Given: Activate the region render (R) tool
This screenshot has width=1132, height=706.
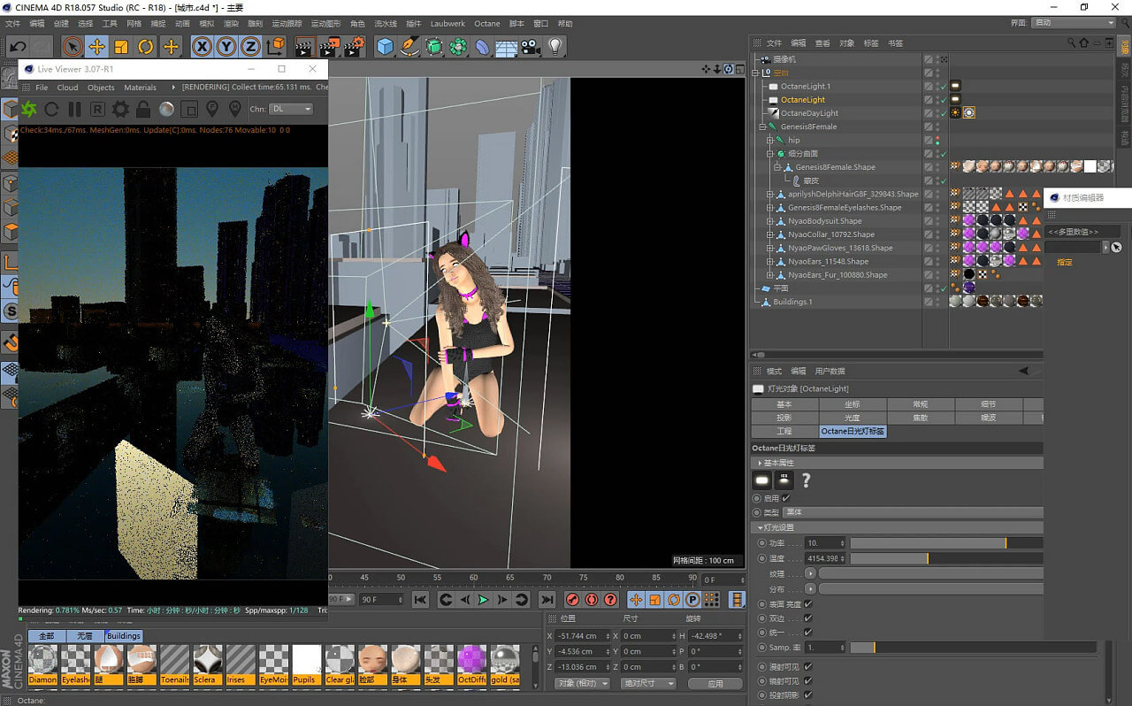Looking at the screenshot, I should 97,109.
